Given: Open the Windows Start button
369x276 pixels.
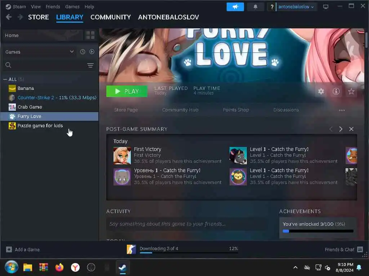Looking at the screenshot, I should (12, 267).
